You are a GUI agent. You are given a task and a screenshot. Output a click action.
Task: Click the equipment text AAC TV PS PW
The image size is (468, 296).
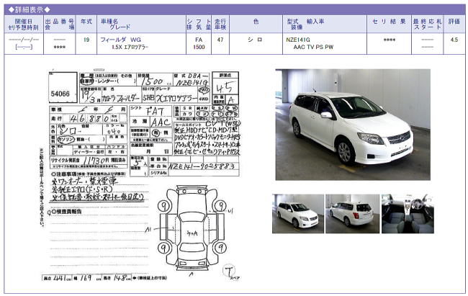(x=313, y=47)
